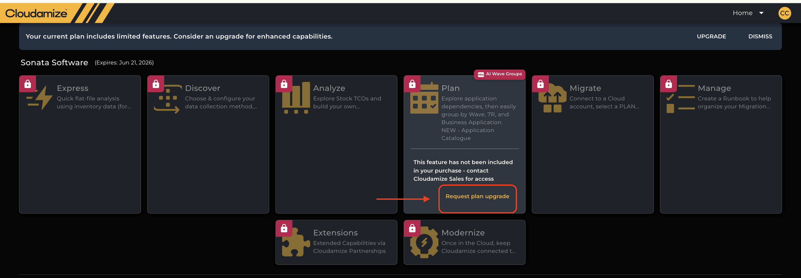Click the Manage description about Runbook
The image size is (801, 278).
734,102
